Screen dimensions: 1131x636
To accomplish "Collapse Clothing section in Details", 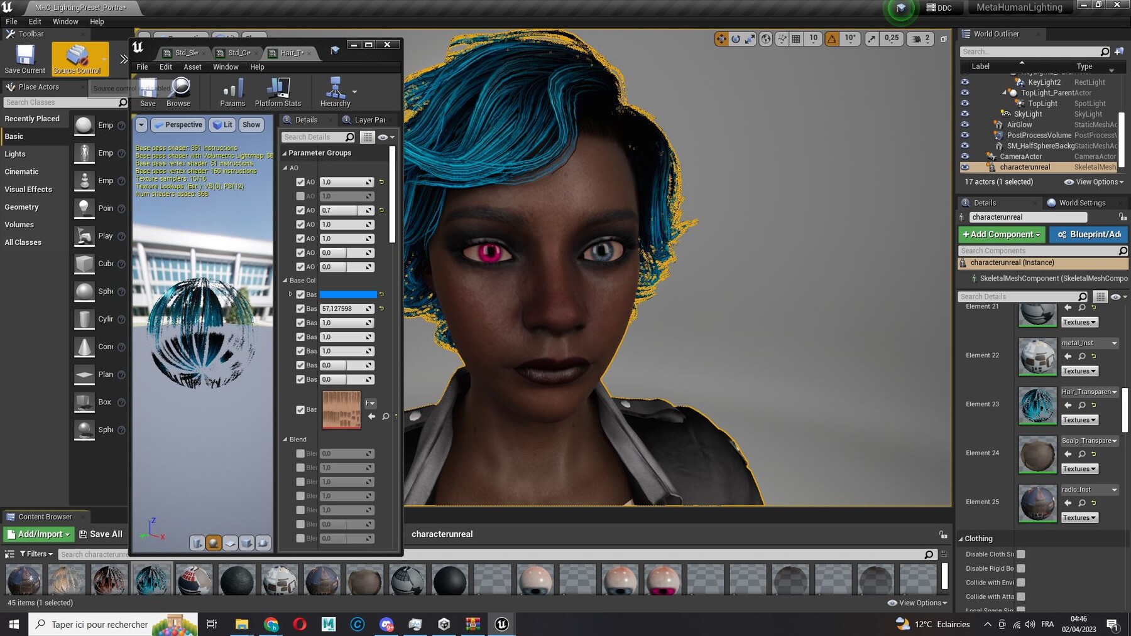I will (961, 539).
